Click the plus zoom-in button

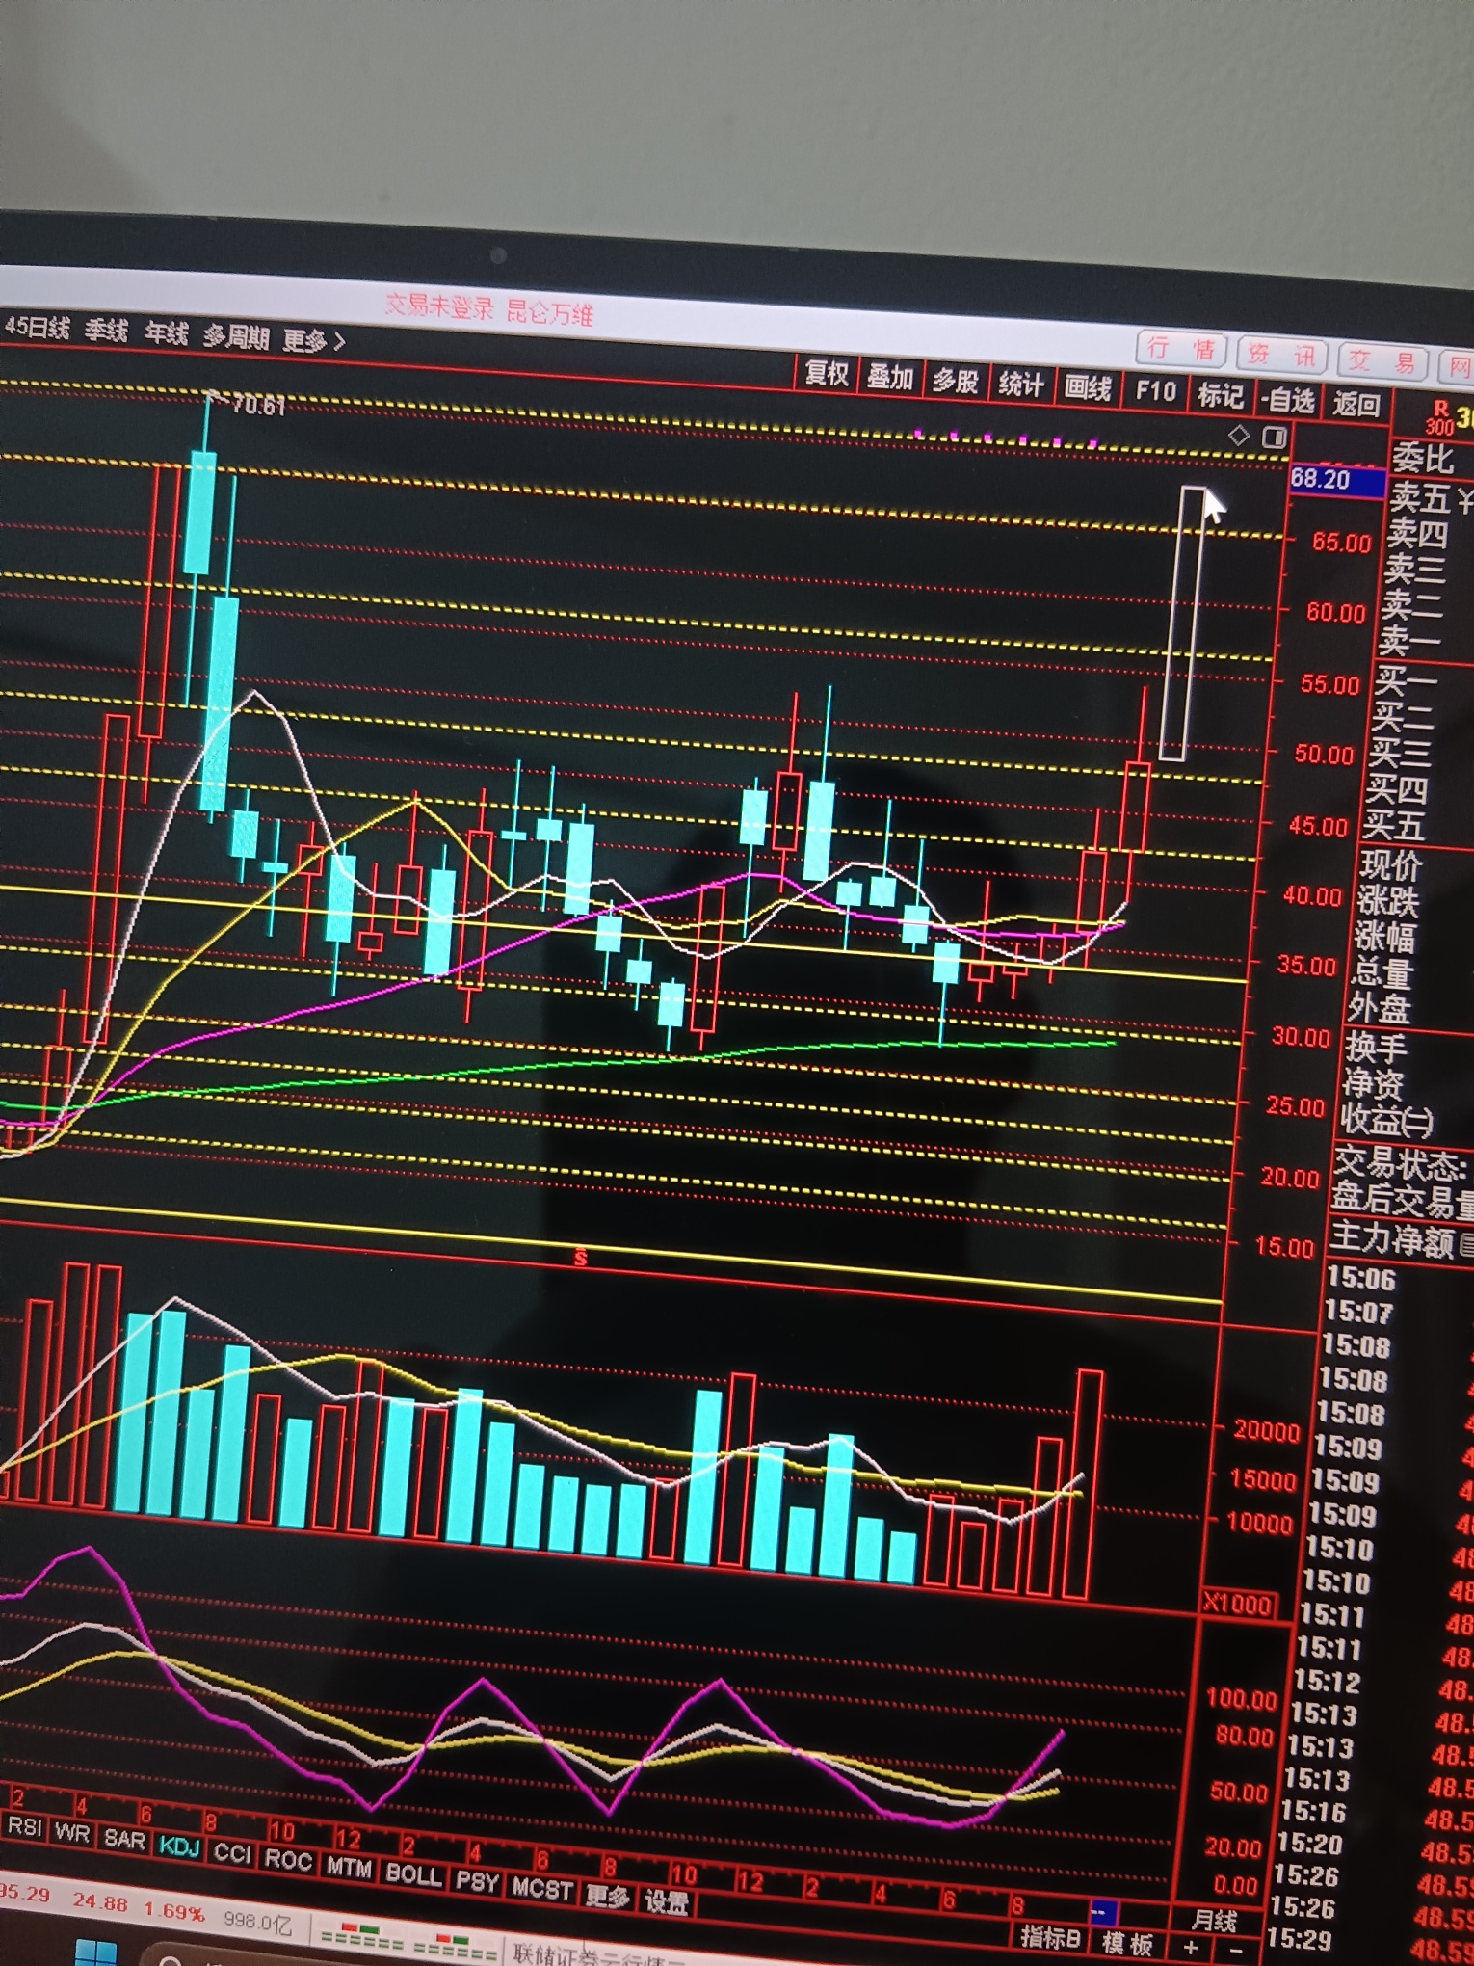pyautogui.click(x=1191, y=1947)
